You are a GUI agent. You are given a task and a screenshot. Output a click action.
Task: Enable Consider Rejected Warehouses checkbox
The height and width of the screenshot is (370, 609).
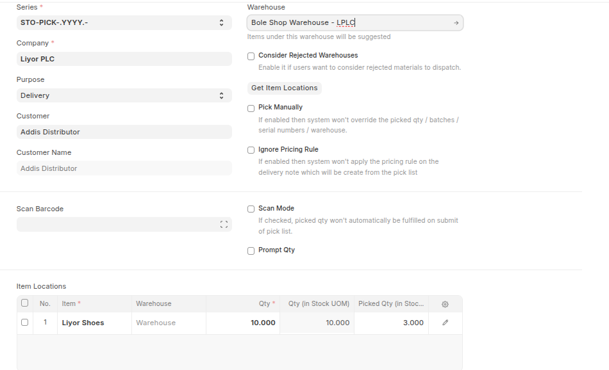click(x=251, y=56)
